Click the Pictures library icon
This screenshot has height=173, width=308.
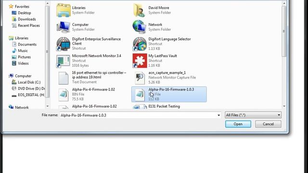pyautogui.click(x=14, y=57)
